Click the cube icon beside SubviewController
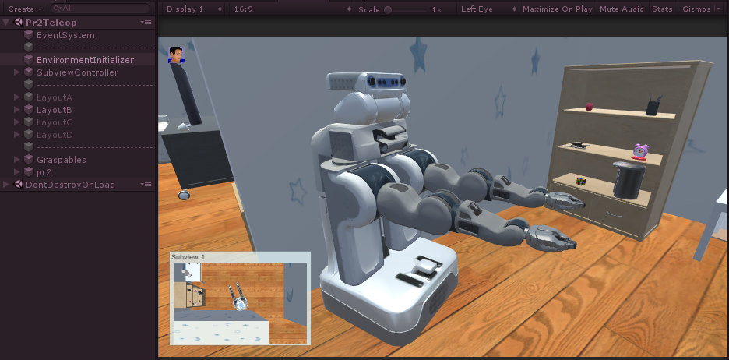The width and height of the screenshot is (729, 360). coord(29,72)
